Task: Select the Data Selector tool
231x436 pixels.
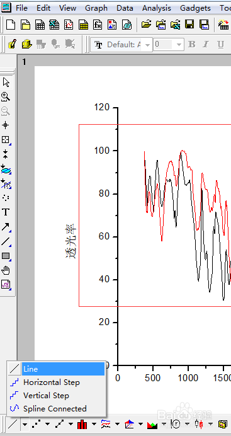Action: pos(6,154)
